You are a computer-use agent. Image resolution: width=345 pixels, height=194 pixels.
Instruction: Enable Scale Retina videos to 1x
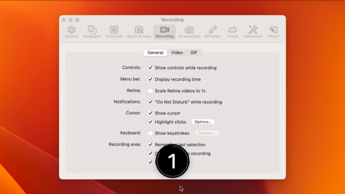click(150, 91)
